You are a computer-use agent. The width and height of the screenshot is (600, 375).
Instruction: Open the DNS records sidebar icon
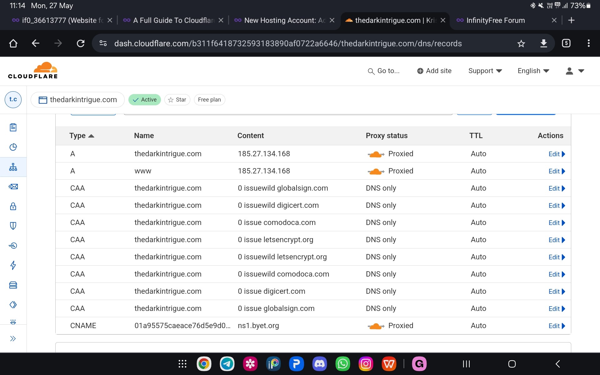(x=13, y=167)
